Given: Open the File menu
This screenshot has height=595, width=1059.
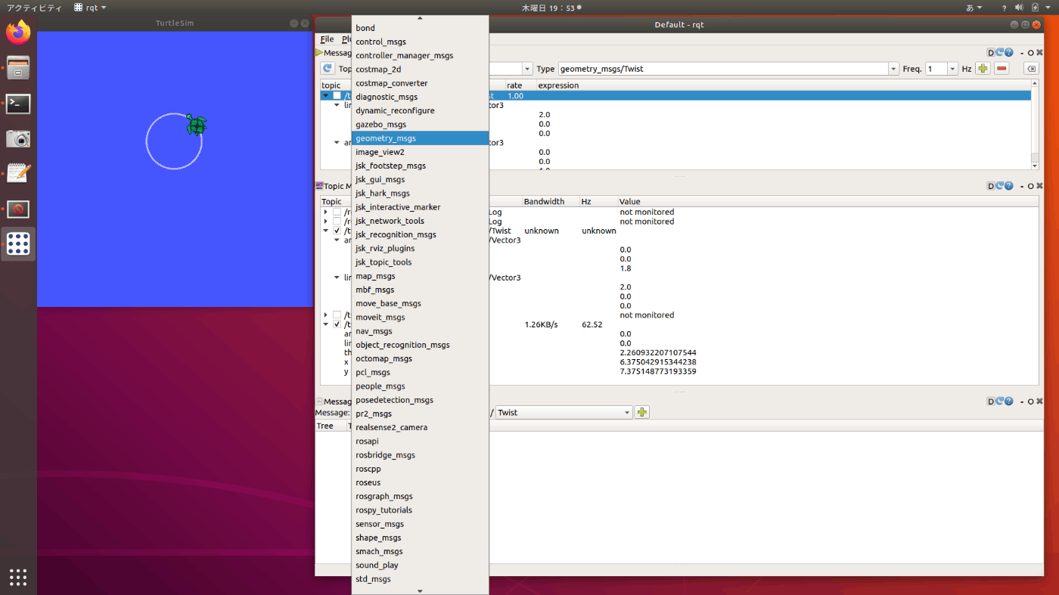Looking at the screenshot, I should (x=327, y=39).
